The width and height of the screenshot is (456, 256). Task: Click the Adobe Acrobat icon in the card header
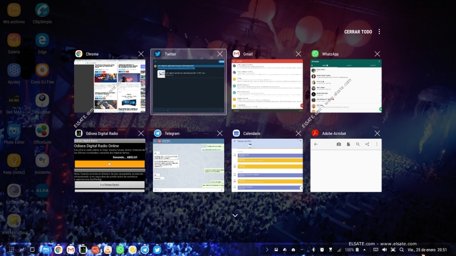[315, 133]
